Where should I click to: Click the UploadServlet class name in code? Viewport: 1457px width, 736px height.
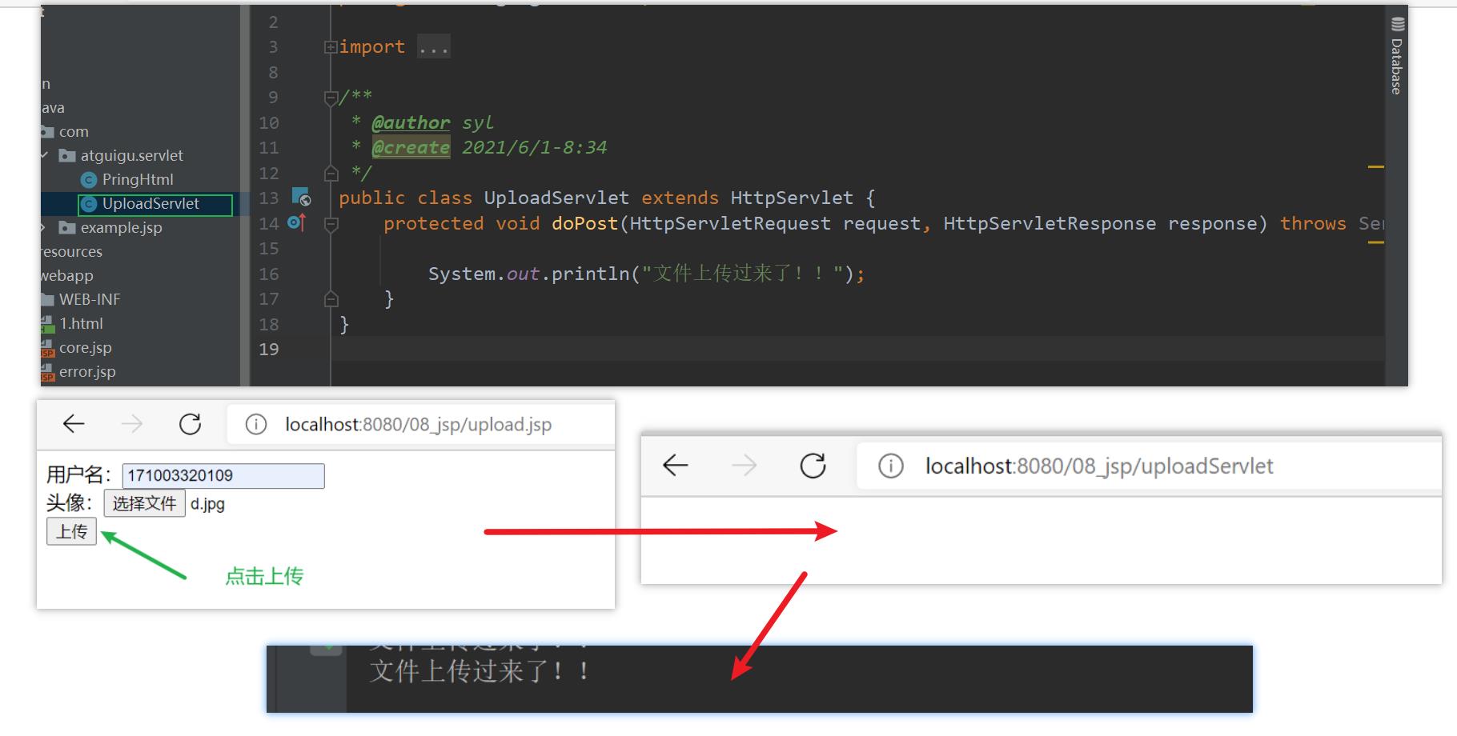556,198
